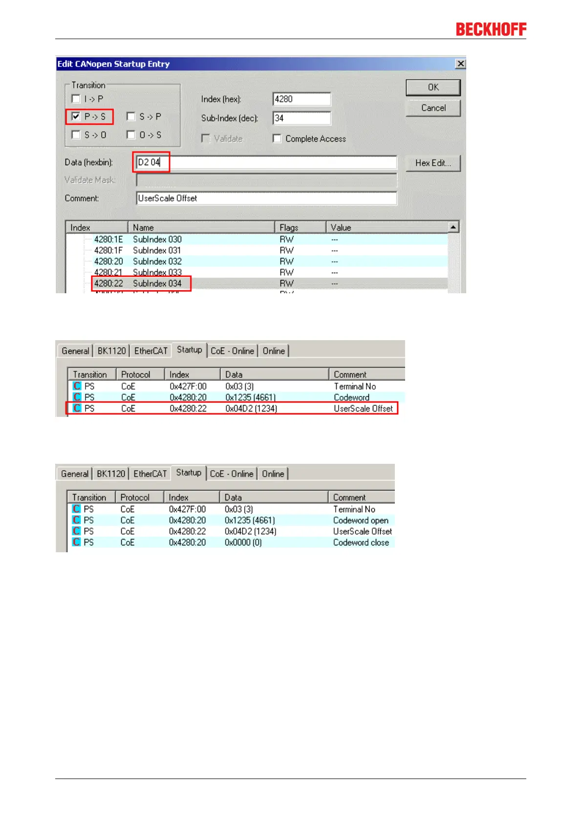This screenshot has height=823, width=582.
Task: Open the BK1120 tab in the bottom panel
Action: pyautogui.click(x=111, y=474)
